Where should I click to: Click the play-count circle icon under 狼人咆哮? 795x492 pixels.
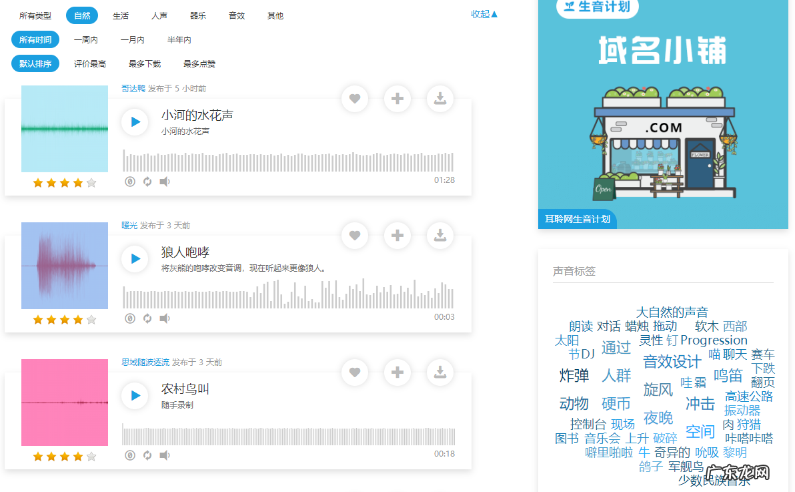pos(129,318)
